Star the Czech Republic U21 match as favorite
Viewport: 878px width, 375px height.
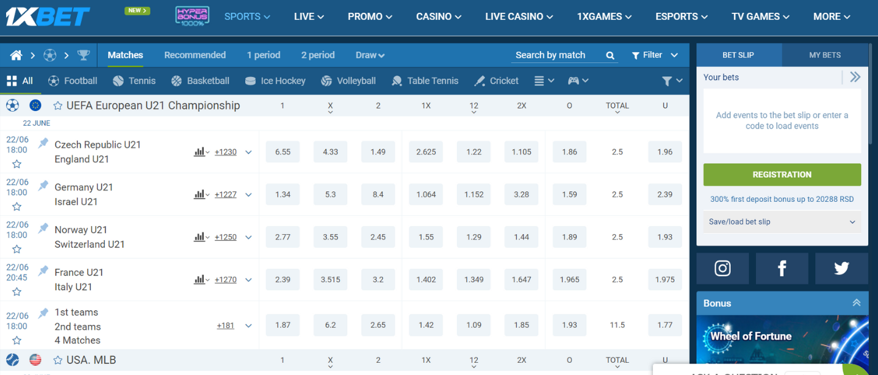pos(17,164)
